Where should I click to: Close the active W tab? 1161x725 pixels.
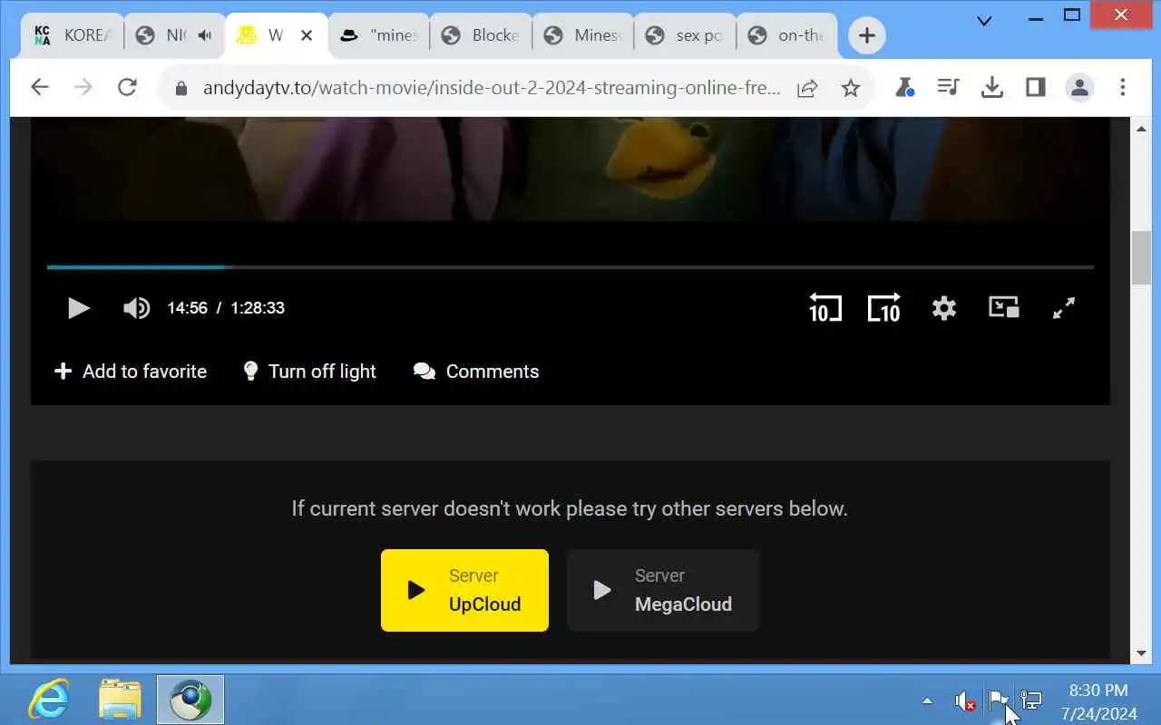(x=307, y=35)
